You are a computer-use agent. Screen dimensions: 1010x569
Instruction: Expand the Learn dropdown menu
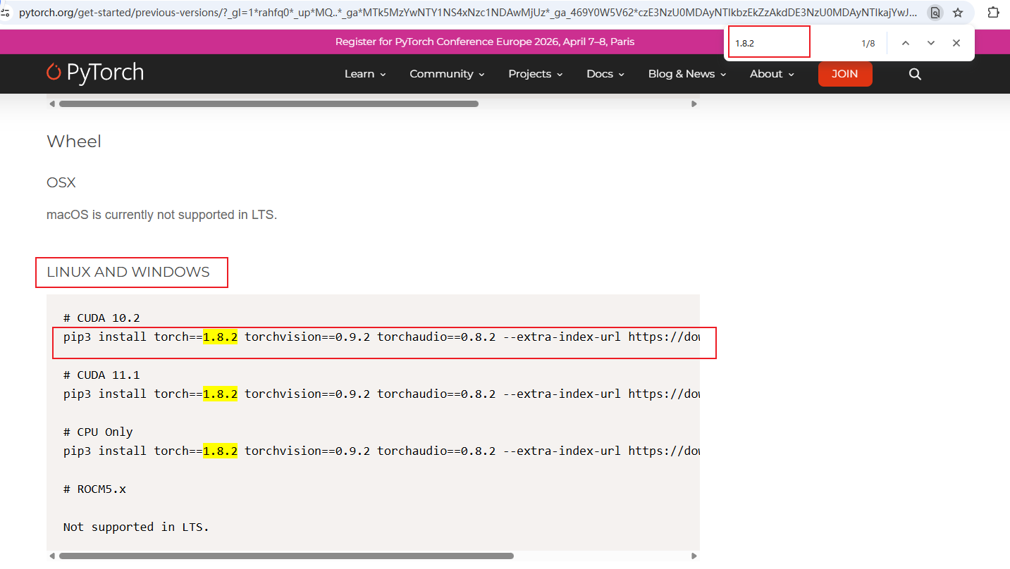coord(364,74)
